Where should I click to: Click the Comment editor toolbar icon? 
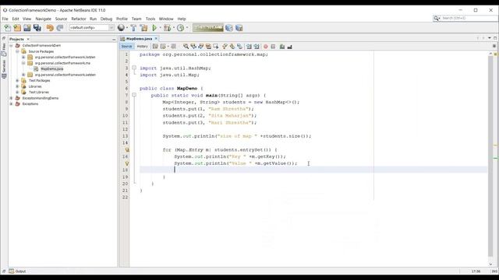[x=282, y=47]
